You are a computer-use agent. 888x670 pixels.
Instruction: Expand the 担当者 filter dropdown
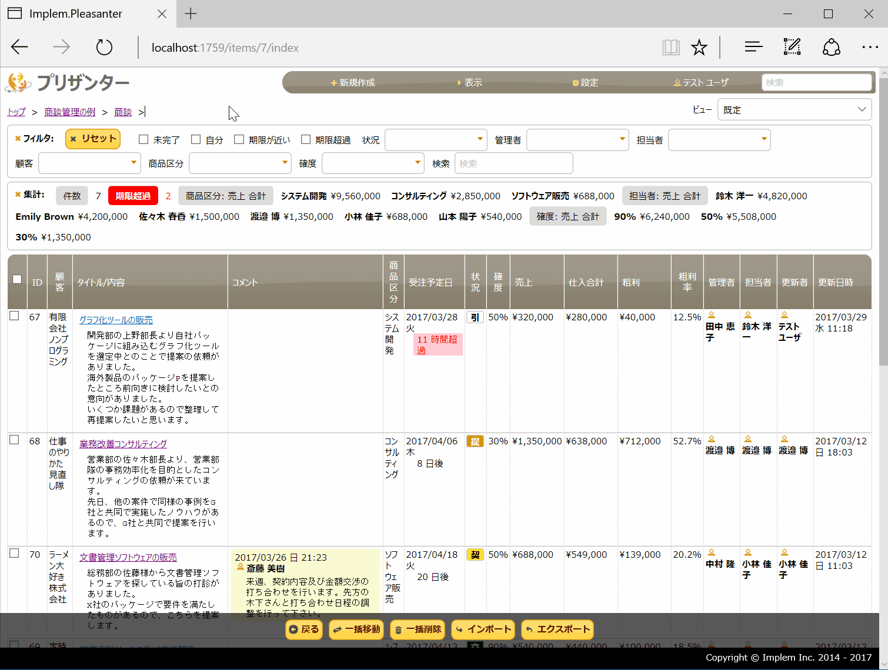[x=719, y=140]
